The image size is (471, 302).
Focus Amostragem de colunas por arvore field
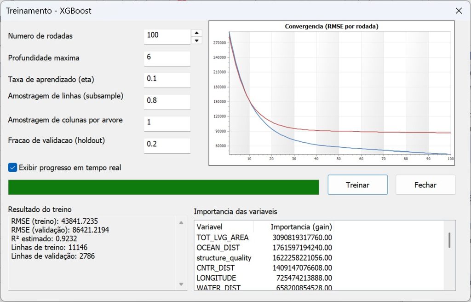tap(167, 124)
